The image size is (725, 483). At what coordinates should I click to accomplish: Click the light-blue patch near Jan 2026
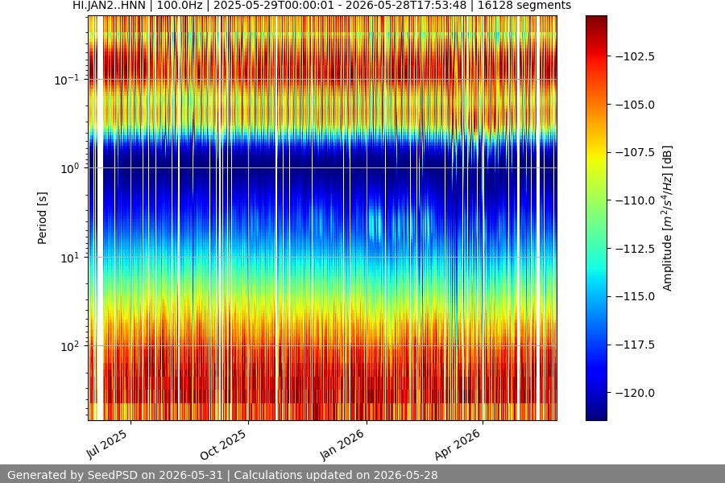pyautogui.click(x=375, y=224)
